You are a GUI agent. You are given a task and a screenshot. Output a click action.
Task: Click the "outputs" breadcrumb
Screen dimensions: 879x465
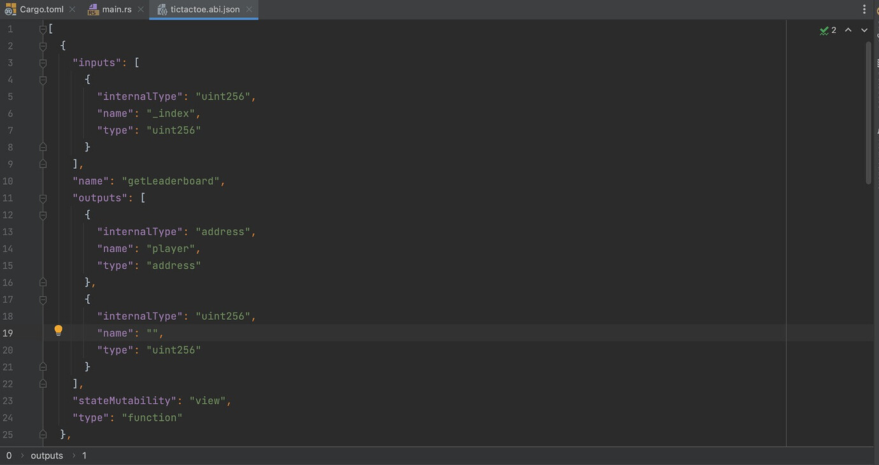tap(47, 455)
